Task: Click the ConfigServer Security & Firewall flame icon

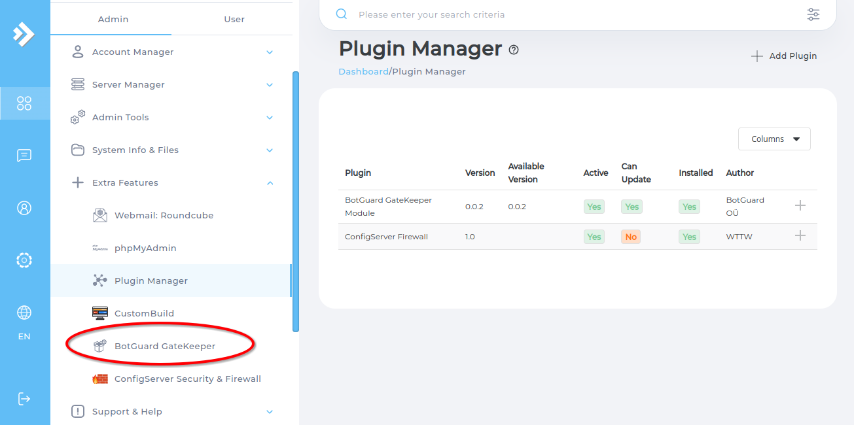Action: point(100,379)
